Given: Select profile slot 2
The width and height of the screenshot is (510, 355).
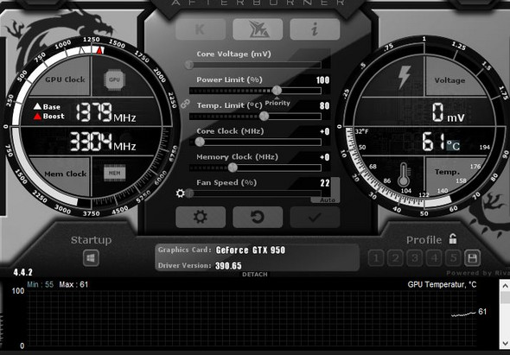Looking at the screenshot, I should coord(395,258).
